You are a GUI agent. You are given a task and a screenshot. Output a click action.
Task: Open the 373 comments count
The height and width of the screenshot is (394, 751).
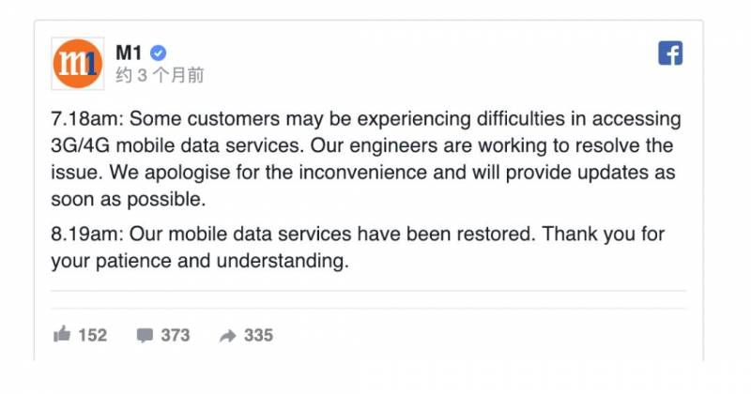point(175,335)
